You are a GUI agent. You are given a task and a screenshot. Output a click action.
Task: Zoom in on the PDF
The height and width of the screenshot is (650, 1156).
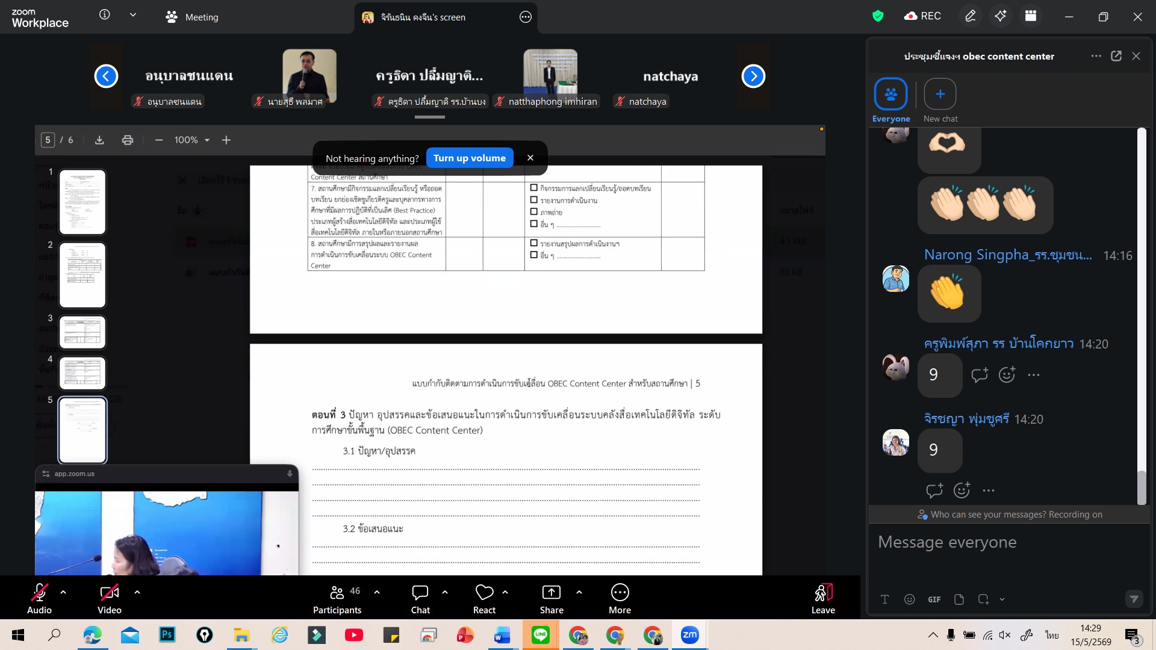[226, 140]
